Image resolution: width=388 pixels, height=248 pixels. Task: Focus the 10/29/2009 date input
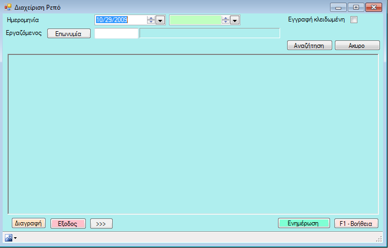point(121,20)
